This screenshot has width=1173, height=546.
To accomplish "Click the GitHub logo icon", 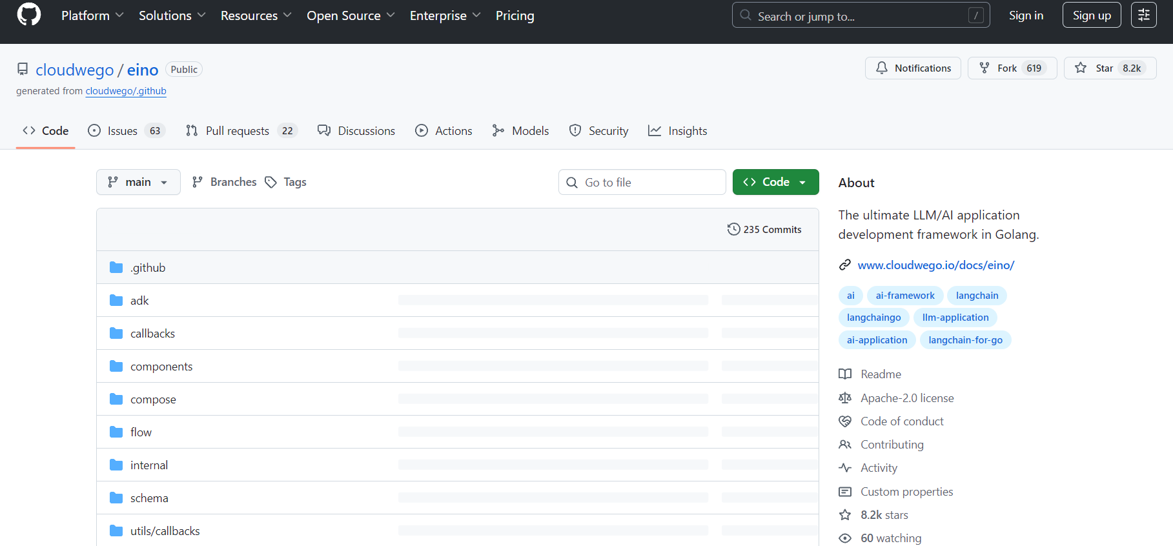I will [28, 15].
